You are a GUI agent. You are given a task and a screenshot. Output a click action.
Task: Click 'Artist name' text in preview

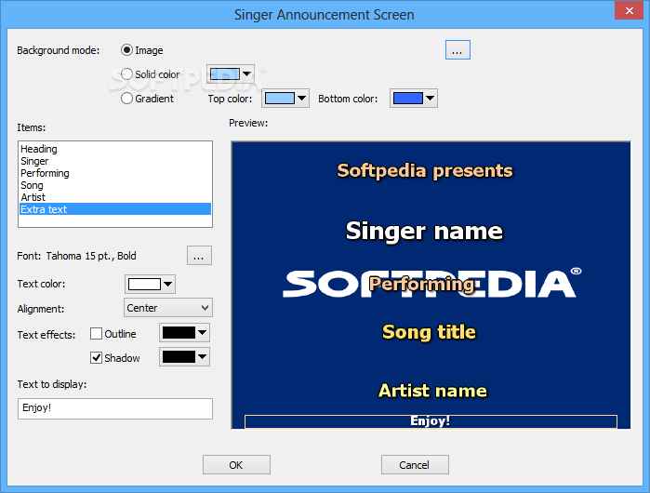click(x=432, y=391)
